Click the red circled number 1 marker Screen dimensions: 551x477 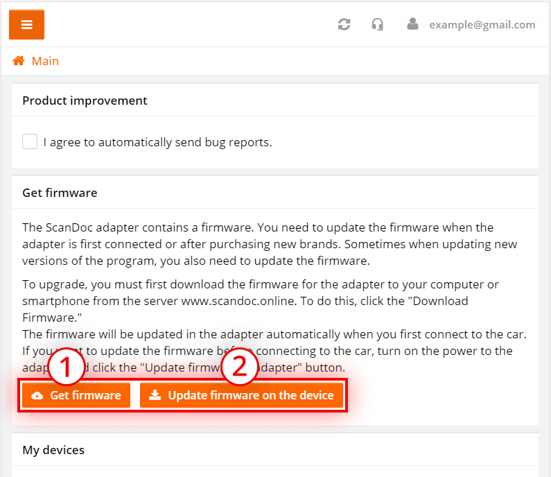66,366
